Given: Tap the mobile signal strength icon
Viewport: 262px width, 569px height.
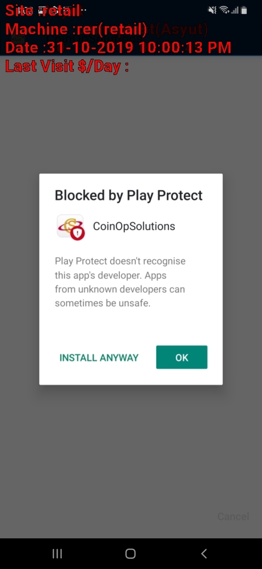Looking at the screenshot, I should click(x=235, y=10).
